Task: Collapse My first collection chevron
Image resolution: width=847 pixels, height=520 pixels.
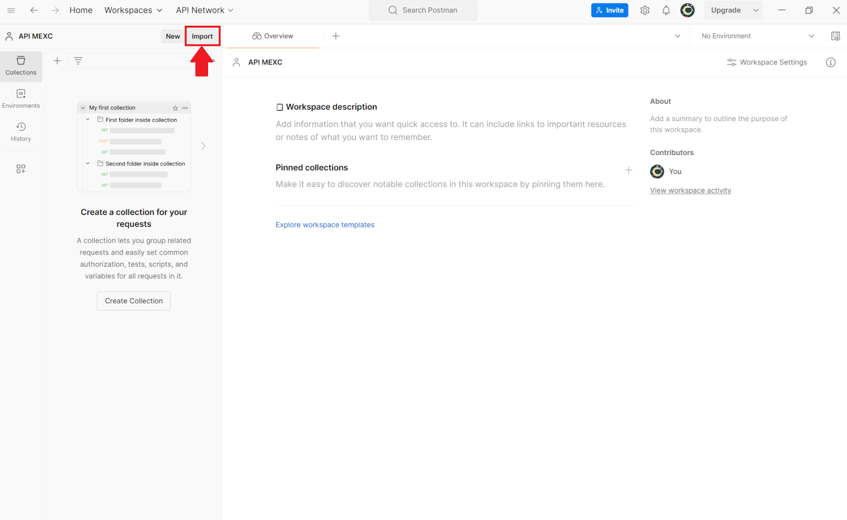Action: (83, 108)
